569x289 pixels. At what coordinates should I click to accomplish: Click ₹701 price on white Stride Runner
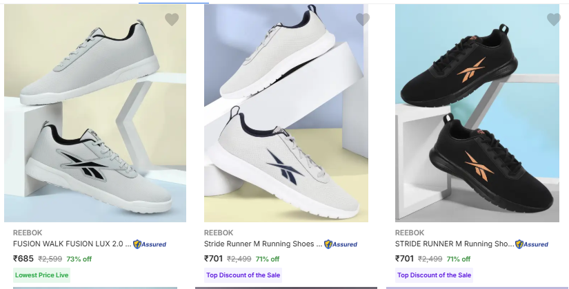click(x=214, y=259)
